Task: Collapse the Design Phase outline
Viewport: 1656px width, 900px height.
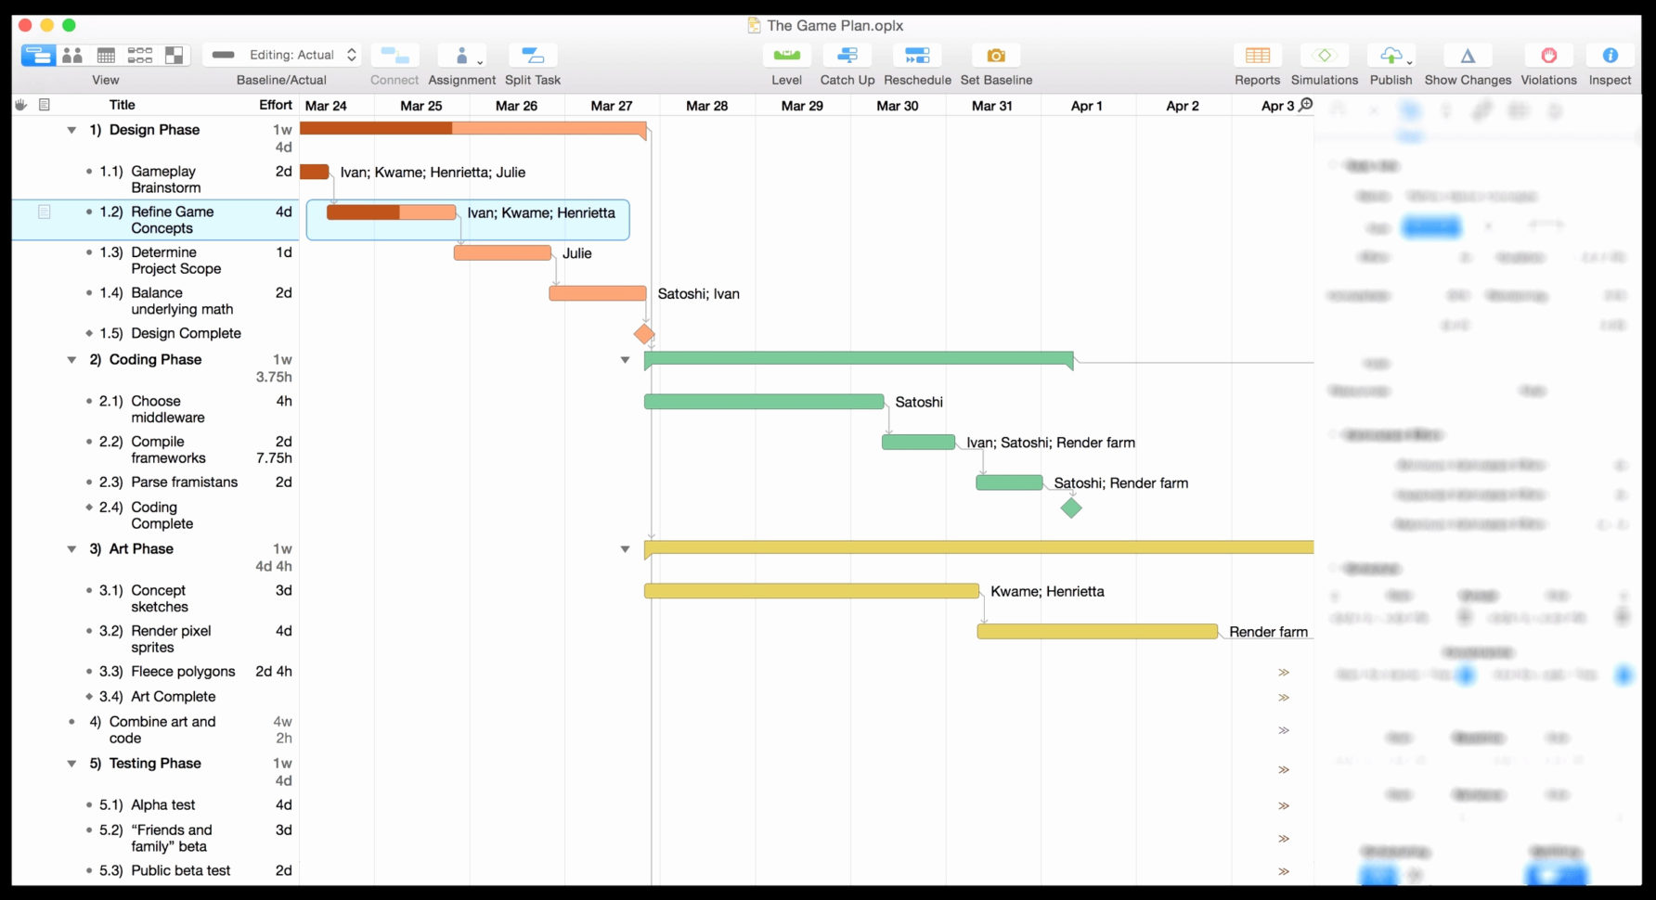Action: click(72, 130)
